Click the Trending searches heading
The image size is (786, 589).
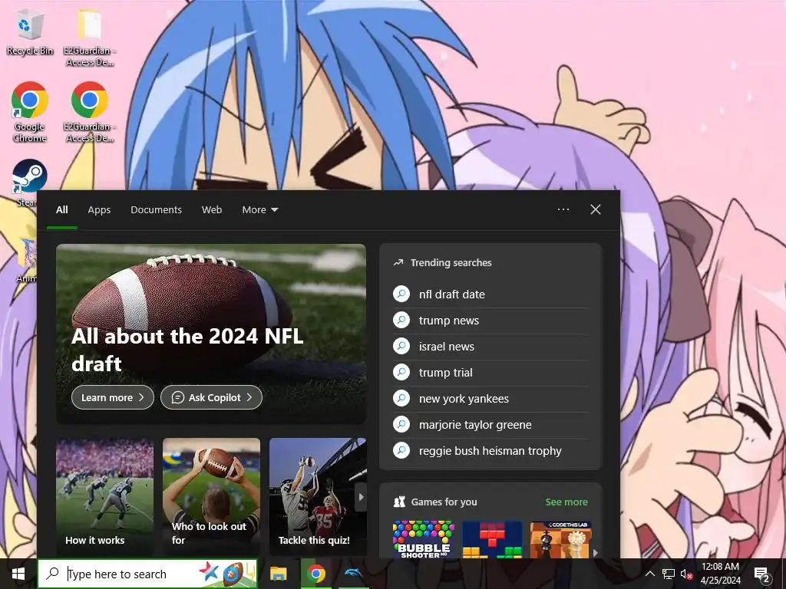451,262
